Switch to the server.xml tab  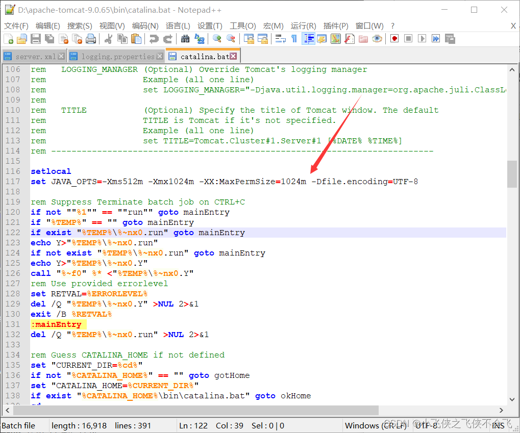36,57
